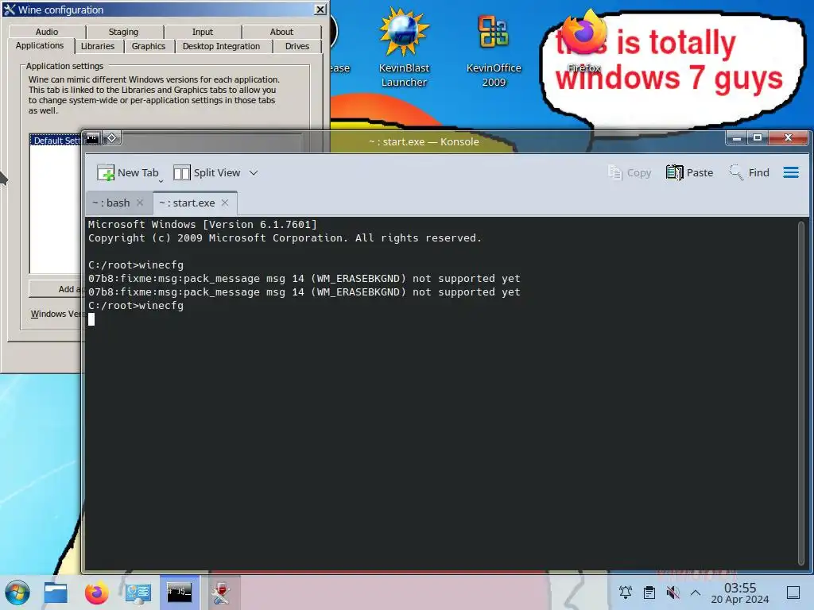Activate the Wine configuration taskbar entry
The image size is (814, 610).
(221, 593)
